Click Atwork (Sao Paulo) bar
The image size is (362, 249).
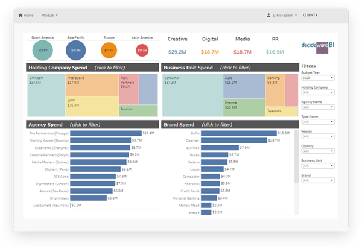pyautogui.click(x=92, y=191)
